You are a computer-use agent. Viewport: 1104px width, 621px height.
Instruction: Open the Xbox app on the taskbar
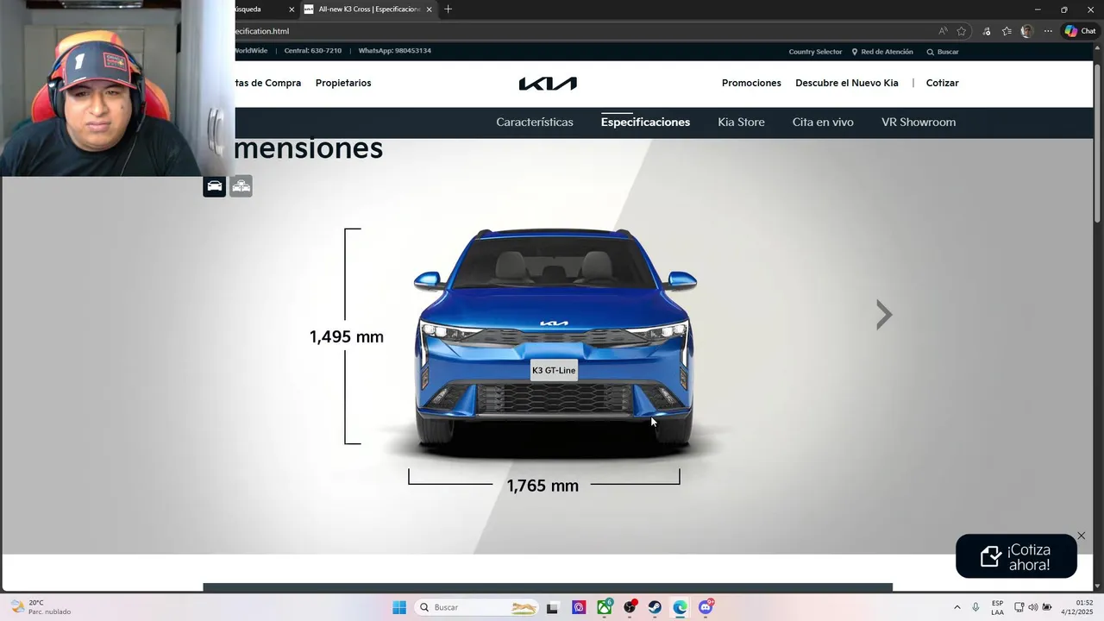click(605, 607)
